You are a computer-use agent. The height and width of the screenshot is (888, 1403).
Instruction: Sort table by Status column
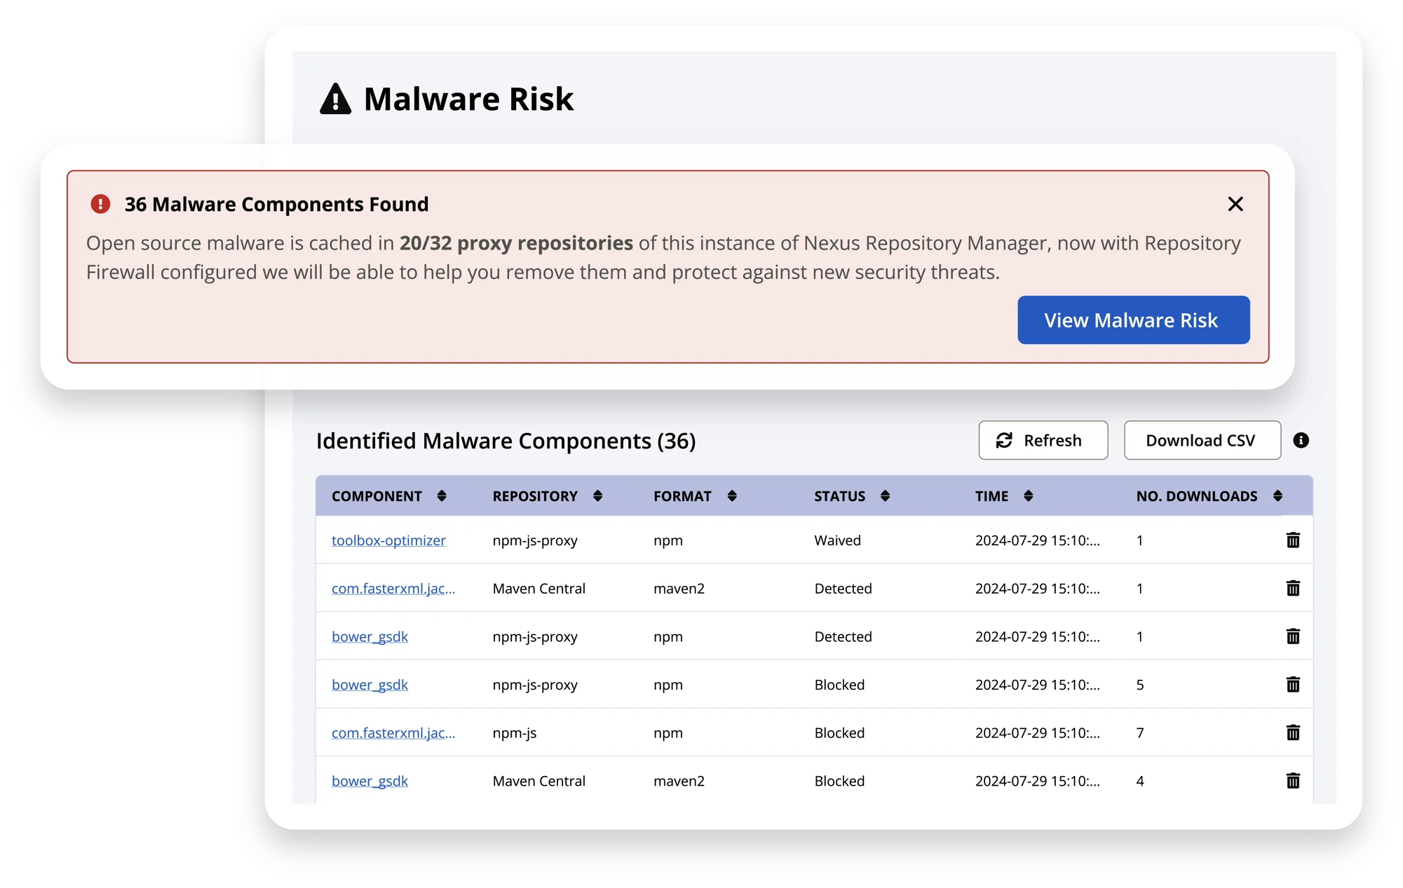point(885,496)
